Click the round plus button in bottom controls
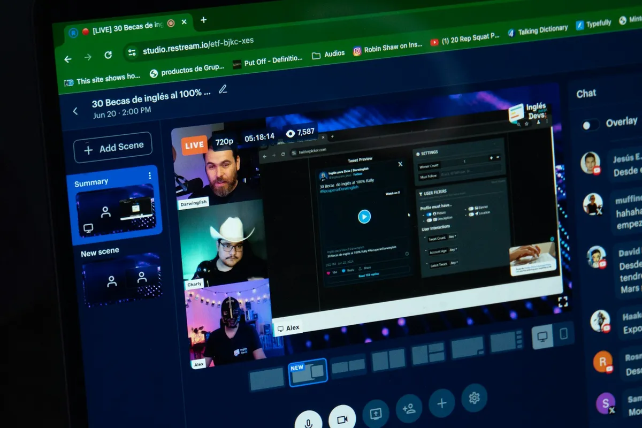Image resolution: width=642 pixels, height=428 pixels. [x=442, y=403]
